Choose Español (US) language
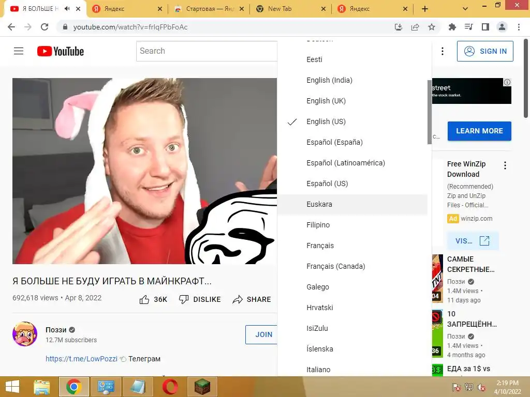The image size is (530, 397). (x=352, y=184)
